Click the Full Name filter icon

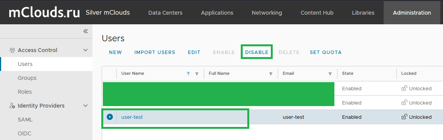(x=271, y=74)
